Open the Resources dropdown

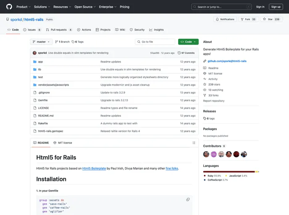[62, 7]
